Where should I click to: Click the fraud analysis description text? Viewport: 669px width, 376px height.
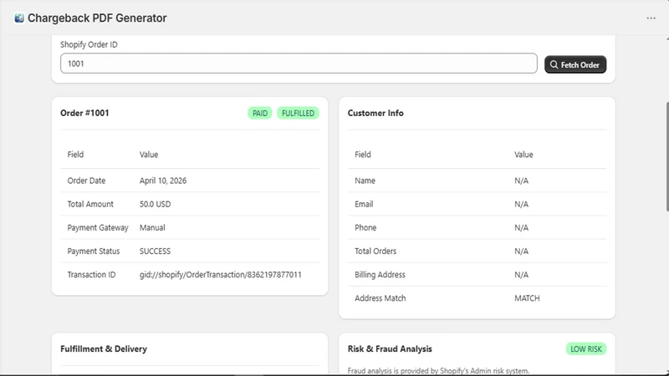click(438, 370)
